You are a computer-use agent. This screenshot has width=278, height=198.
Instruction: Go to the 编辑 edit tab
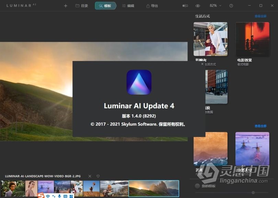[128, 6]
